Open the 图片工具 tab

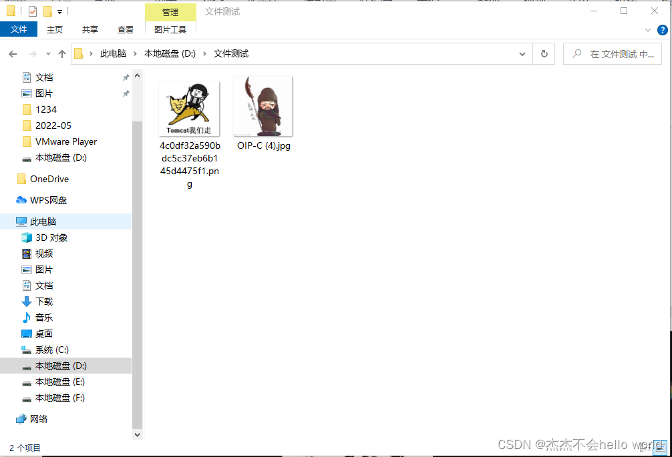(170, 29)
